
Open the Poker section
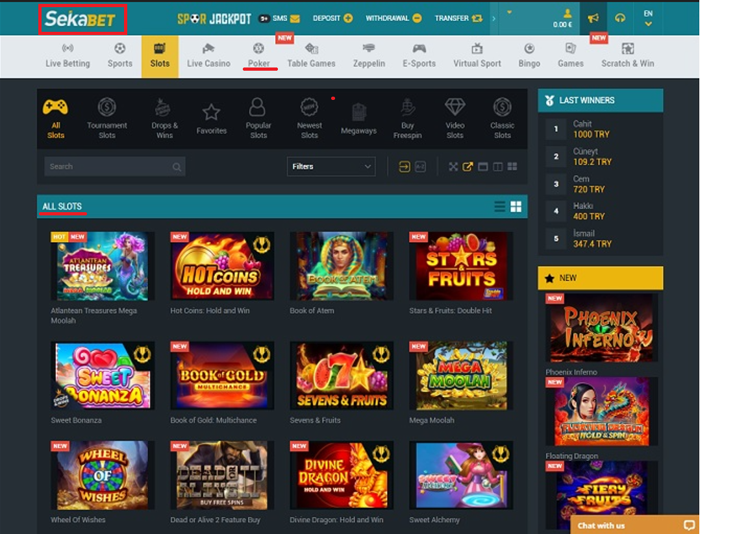point(258,56)
